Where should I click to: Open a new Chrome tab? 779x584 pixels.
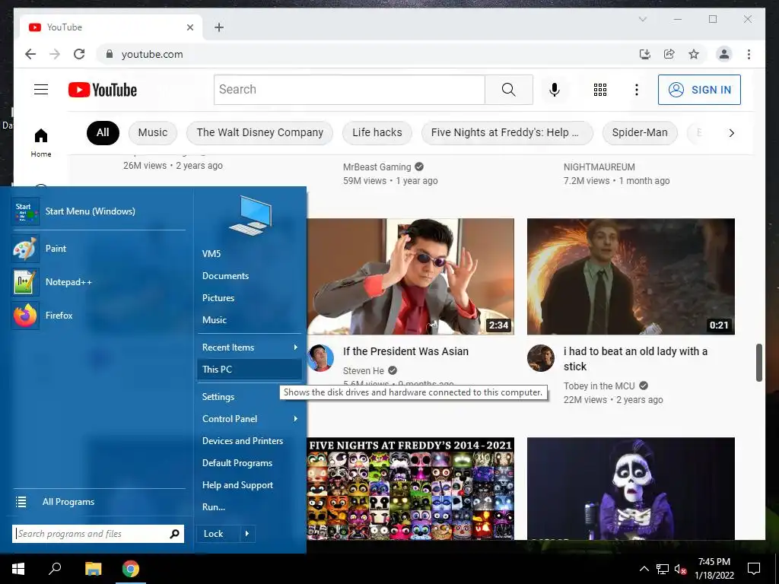(x=219, y=27)
